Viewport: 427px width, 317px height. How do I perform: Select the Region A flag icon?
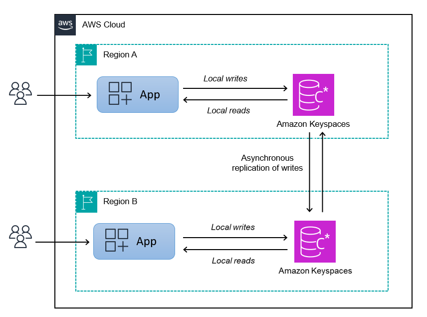[86, 55]
